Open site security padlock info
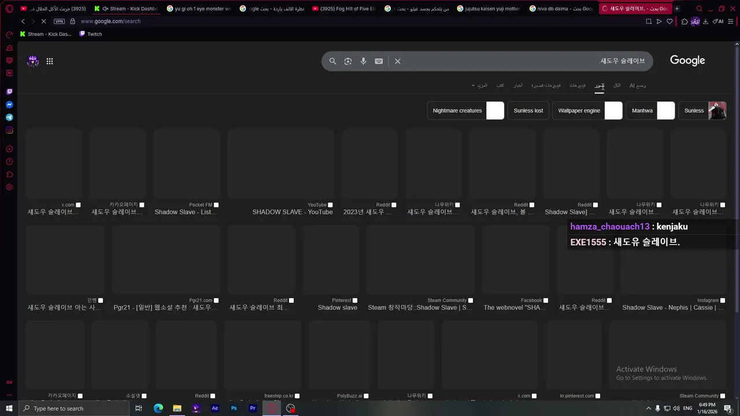The height and width of the screenshot is (416, 740). (x=72, y=21)
